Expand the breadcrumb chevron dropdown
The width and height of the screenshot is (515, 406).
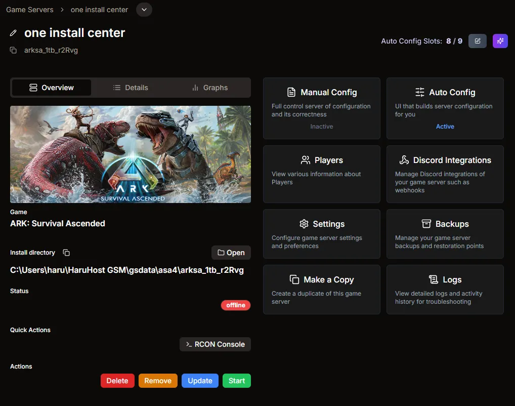click(144, 9)
